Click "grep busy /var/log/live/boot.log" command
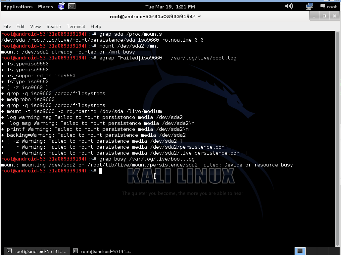Screen dimensions: 341x255 (x=147, y=159)
